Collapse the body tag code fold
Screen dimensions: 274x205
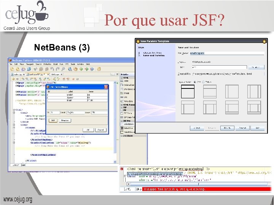pos(14,125)
